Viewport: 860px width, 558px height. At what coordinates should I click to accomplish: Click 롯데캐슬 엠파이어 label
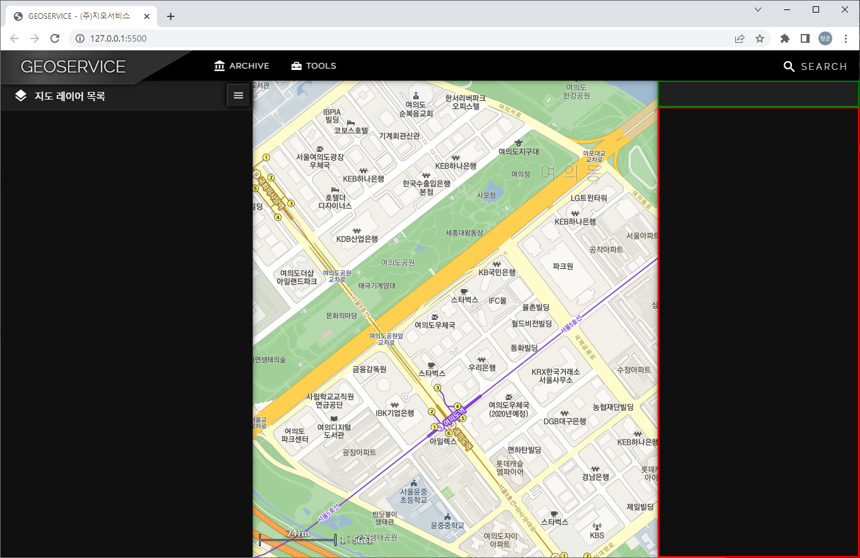click(510, 468)
